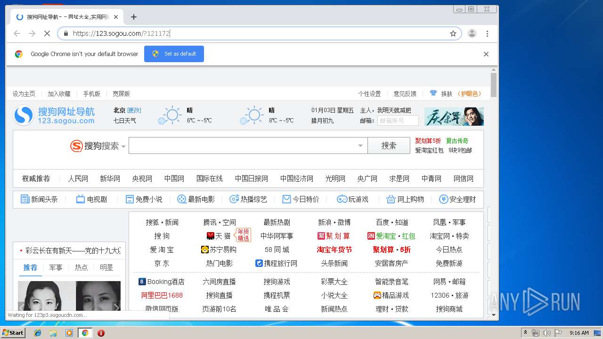Open 12306·旅游 link
The width and height of the screenshot is (603, 339).
449,295
